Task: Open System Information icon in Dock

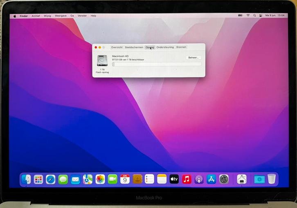Action: tap(242, 179)
